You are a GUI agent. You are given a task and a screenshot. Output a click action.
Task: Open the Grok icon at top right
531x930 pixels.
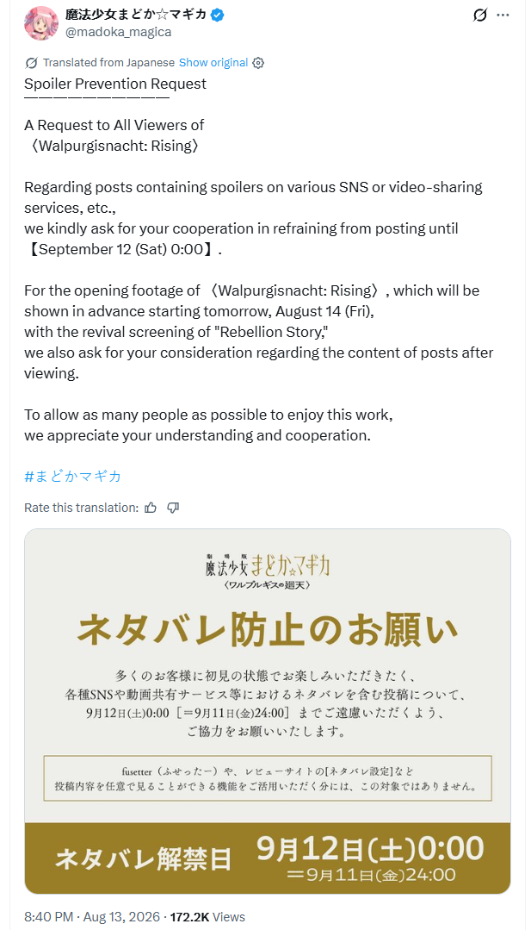pyautogui.click(x=480, y=15)
